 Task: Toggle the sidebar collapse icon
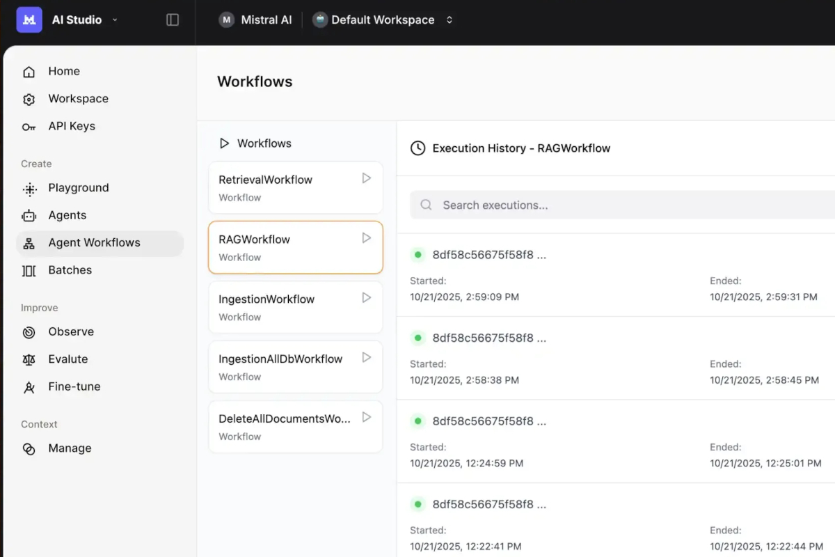pos(173,20)
